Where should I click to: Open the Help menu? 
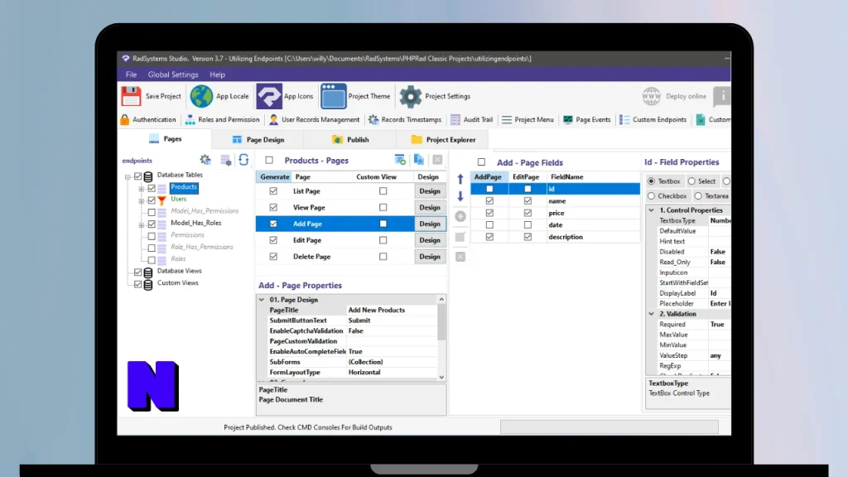(217, 75)
